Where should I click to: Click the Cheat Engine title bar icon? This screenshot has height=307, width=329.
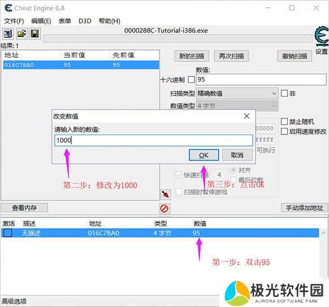[7, 8]
